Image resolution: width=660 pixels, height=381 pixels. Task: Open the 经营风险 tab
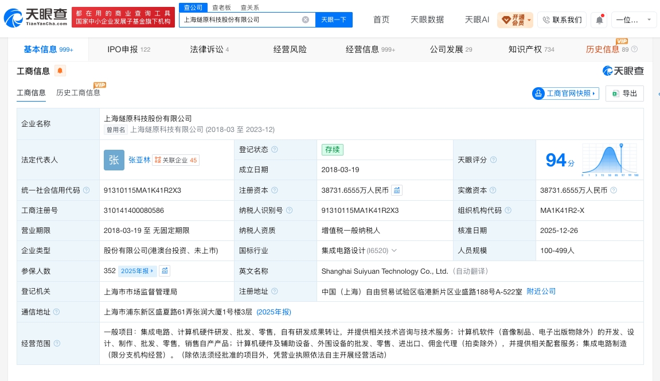(x=290, y=49)
